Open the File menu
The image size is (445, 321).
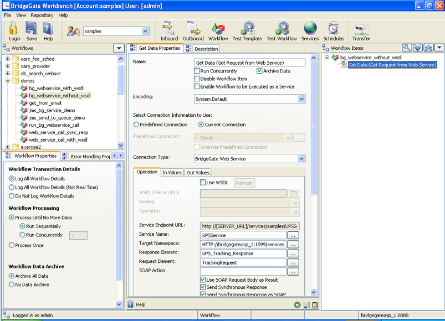8,15
